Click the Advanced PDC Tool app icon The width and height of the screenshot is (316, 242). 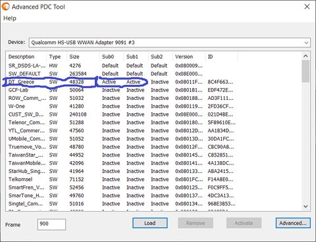click(6, 7)
